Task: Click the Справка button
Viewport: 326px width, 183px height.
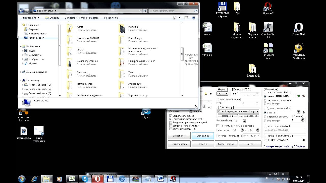Action: click(x=203, y=144)
